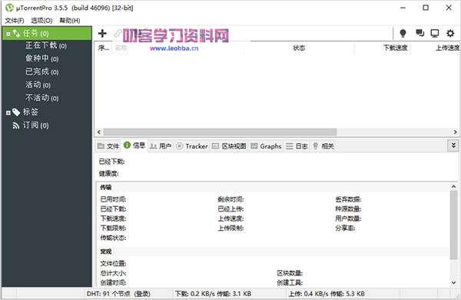
Task: Click the up-down arrows icon beside 任务
Action: (16, 33)
